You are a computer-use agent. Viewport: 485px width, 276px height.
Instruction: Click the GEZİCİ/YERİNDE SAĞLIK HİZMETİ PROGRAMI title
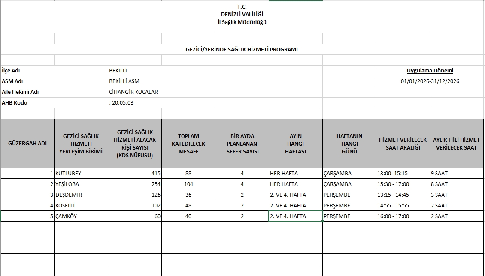point(242,49)
